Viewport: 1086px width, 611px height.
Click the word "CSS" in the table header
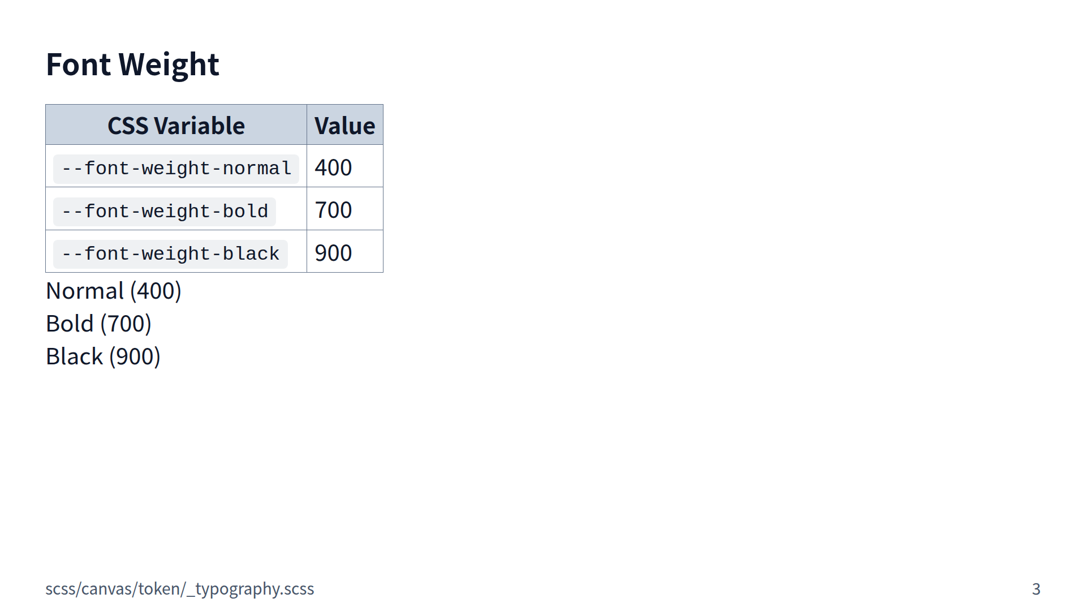[128, 126]
